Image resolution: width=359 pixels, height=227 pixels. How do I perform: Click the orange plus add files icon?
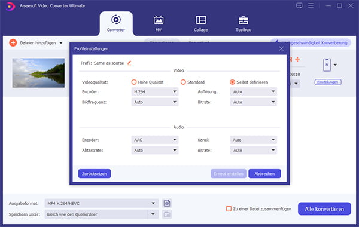(x=13, y=43)
